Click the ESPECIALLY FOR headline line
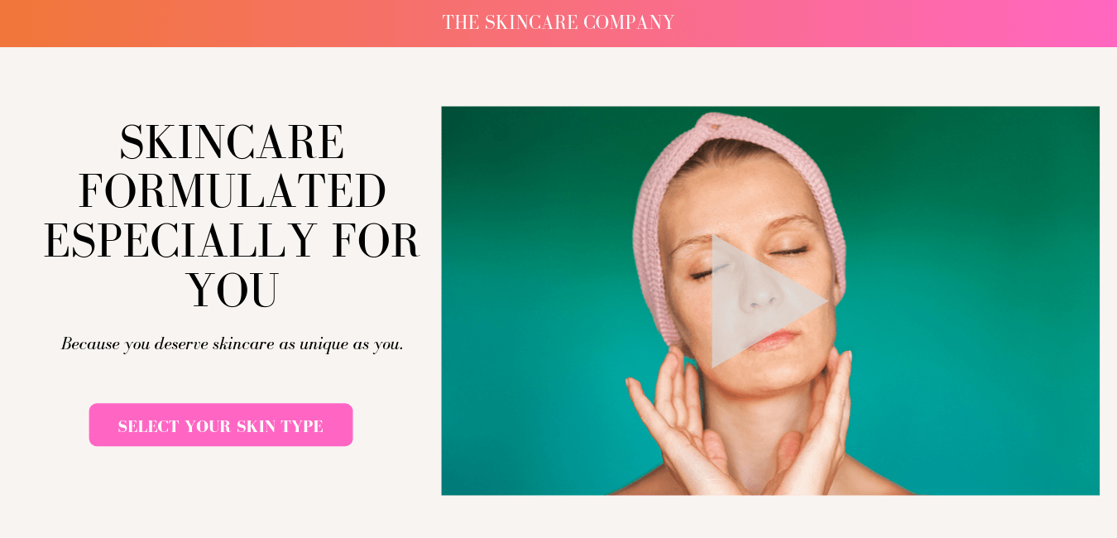Viewport: 1117px width, 538px height. pyautogui.click(x=233, y=241)
